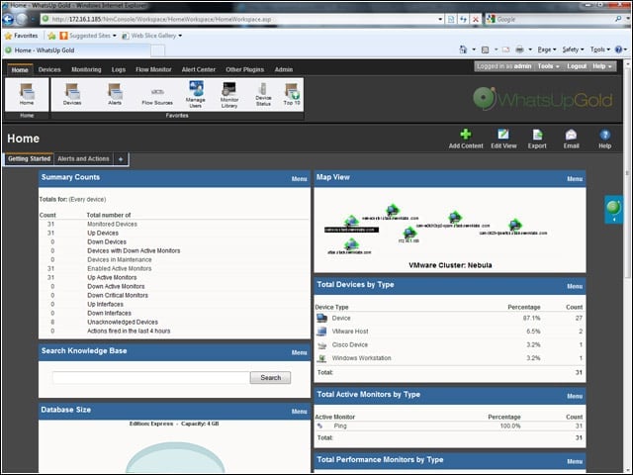633x475 pixels.
Task: Click the Unacknowledged Devices link
Action: (x=123, y=323)
